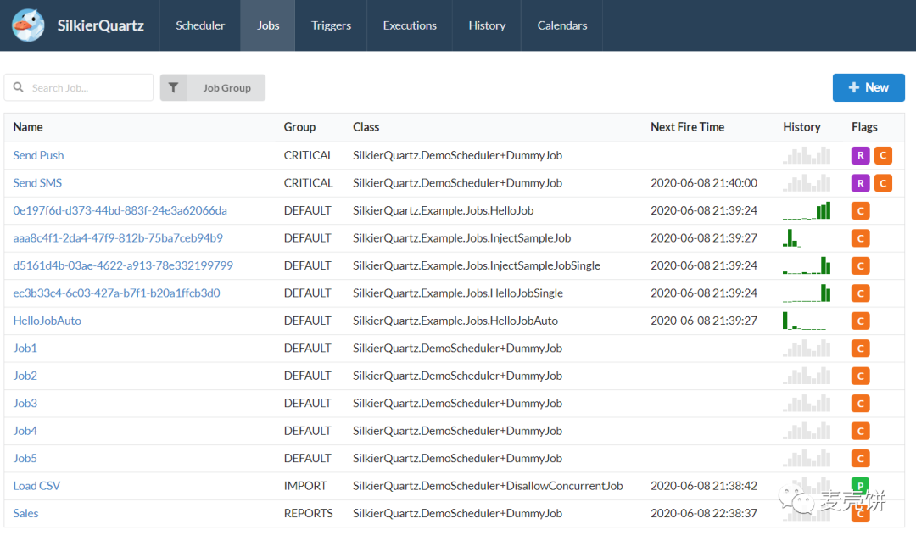Click history chart of aaa8c4f1 job

click(x=792, y=237)
